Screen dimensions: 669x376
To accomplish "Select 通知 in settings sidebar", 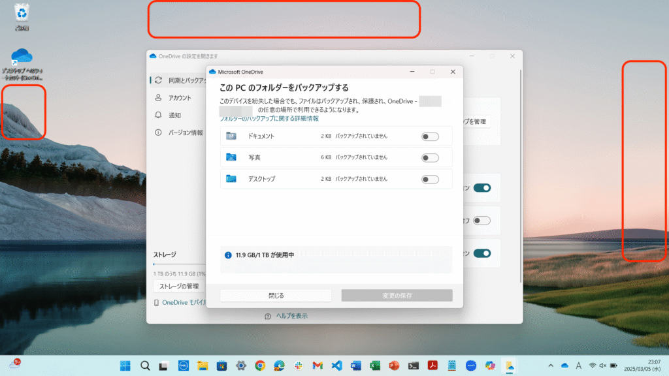I will pos(174,115).
